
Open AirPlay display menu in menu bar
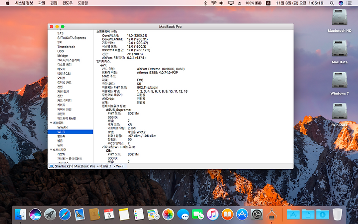click(231, 3)
